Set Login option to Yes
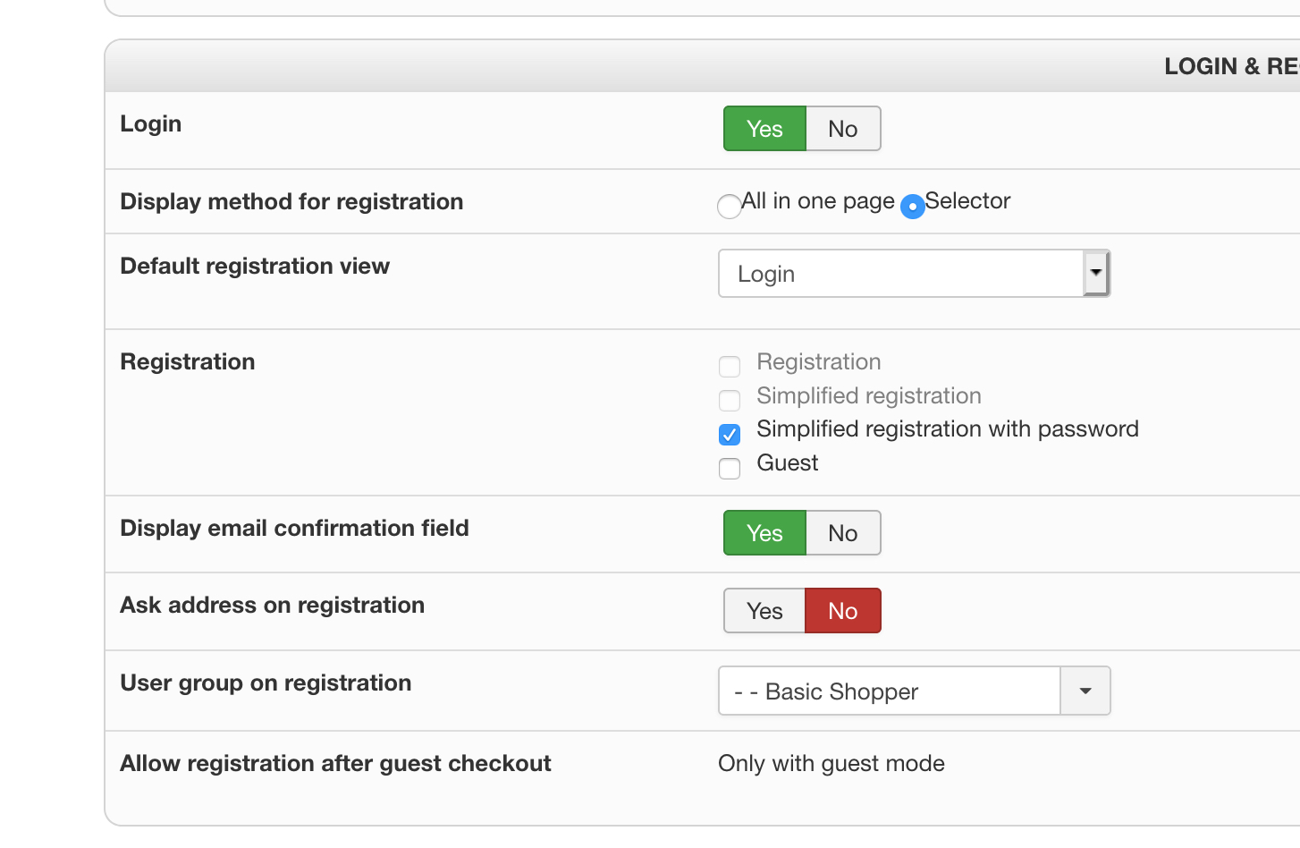This screenshot has width=1300, height=848. pos(764,129)
